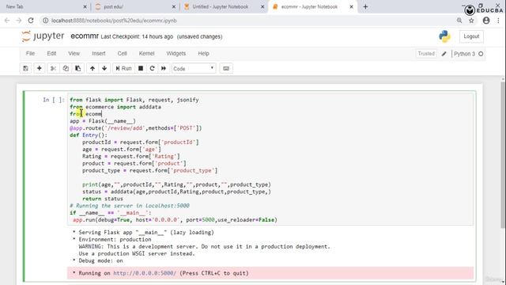This screenshot has width=506, height=285.
Task: Move selected cell down
Action: point(104,69)
